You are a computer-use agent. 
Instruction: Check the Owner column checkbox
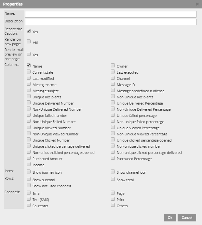tap(113, 66)
